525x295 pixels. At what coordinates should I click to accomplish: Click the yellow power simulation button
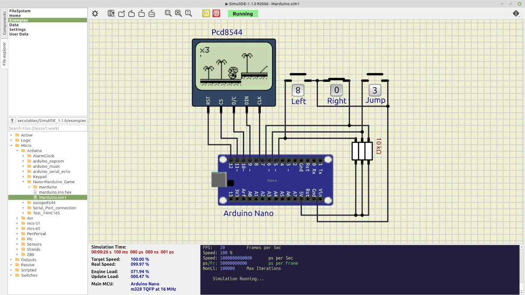[x=206, y=14]
